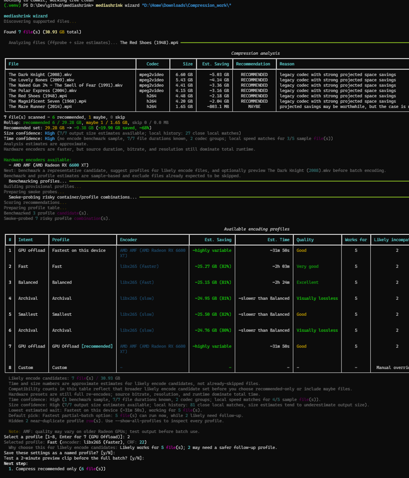Click 'Balanced' in the Profile column
This screenshot has height=478, width=409.
point(62,283)
